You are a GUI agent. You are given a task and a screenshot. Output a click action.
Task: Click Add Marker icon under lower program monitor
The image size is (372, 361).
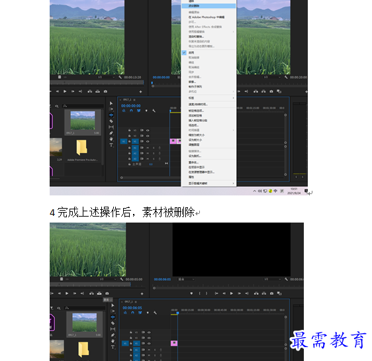tap(191, 293)
